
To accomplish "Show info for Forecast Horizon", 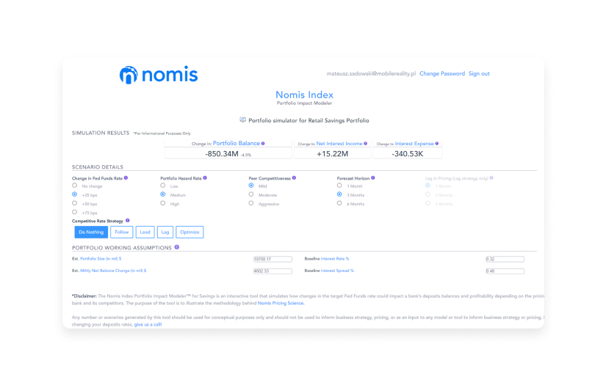I will [373, 178].
